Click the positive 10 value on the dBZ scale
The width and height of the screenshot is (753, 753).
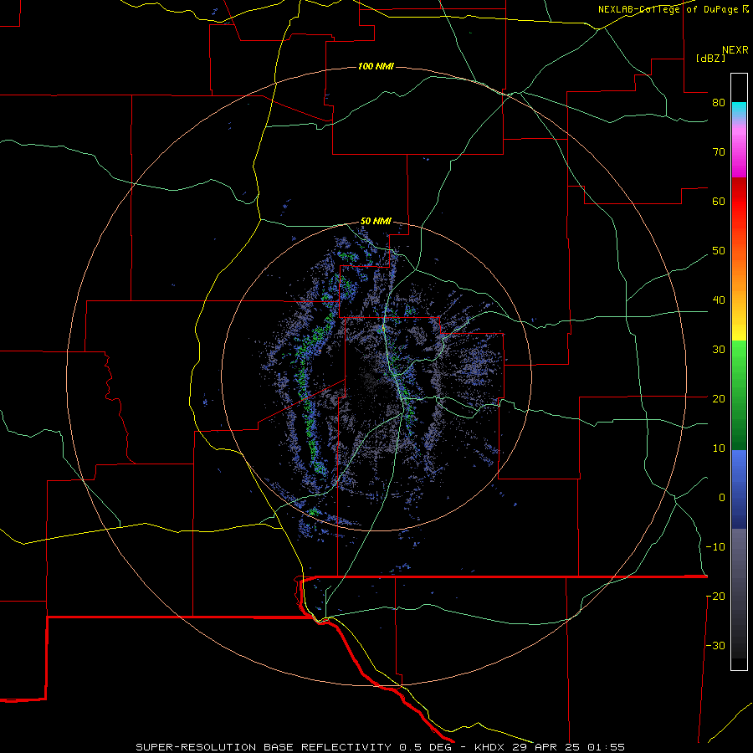coord(719,448)
